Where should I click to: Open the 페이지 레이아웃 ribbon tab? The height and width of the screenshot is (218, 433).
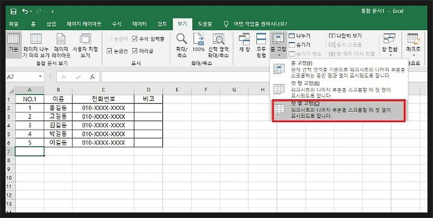coord(84,24)
